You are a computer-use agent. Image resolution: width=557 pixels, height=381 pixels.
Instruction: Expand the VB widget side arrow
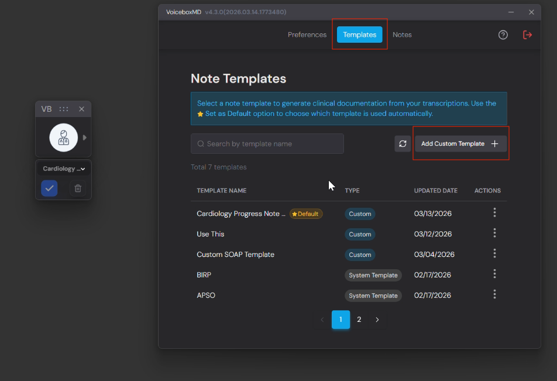[x=85, y=138]
